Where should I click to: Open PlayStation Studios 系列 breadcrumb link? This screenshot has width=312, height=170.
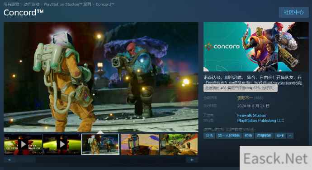pos(67,4)
